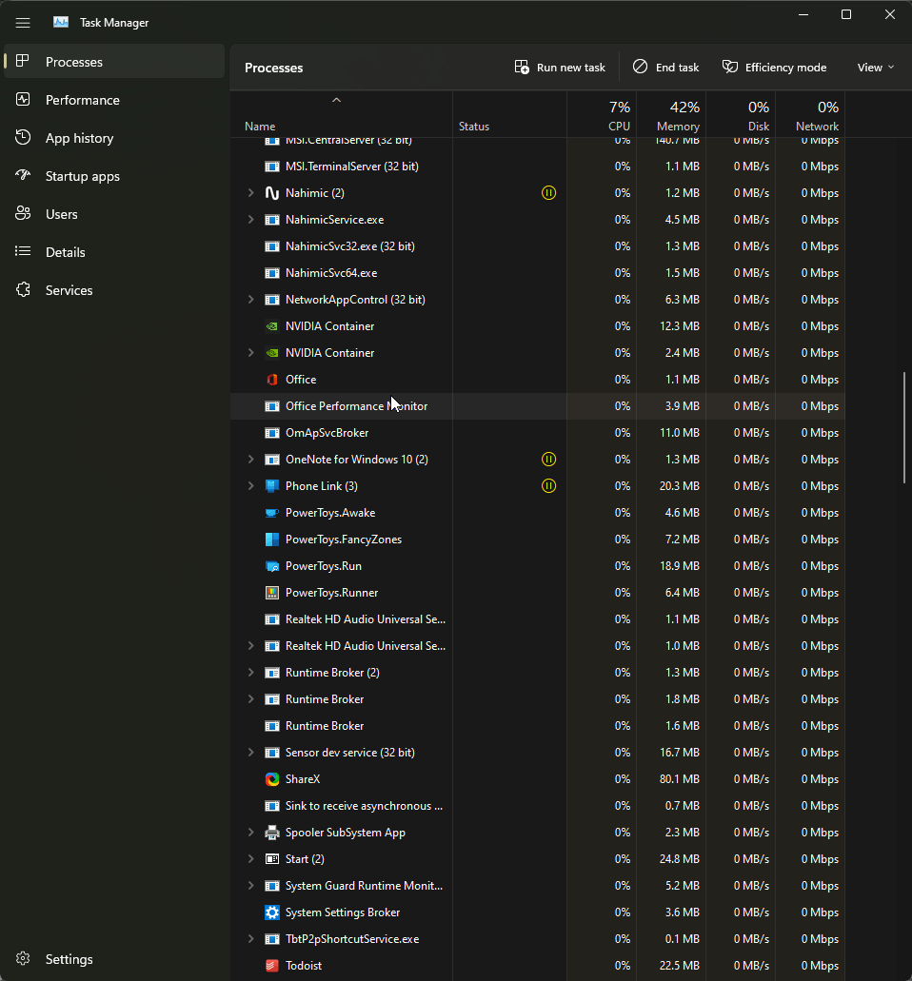Expand the Start (2) process group
The width and height of the screenshot is (912, 981).
tap(251, 859)
